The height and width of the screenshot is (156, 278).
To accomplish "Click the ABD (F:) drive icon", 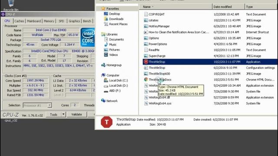I will [106, 91].
